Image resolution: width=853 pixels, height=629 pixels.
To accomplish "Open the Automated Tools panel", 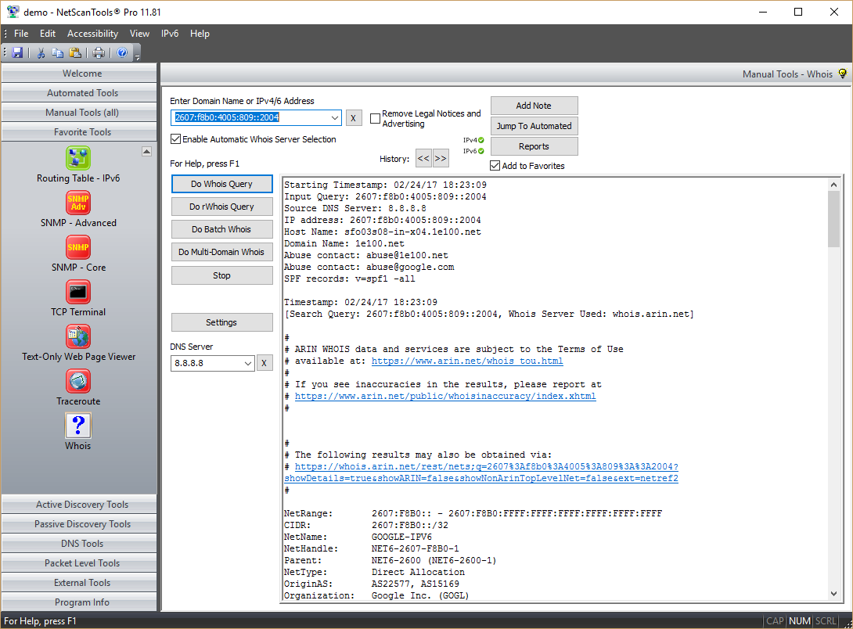I will pyautogui.click(x=79, y=93).
